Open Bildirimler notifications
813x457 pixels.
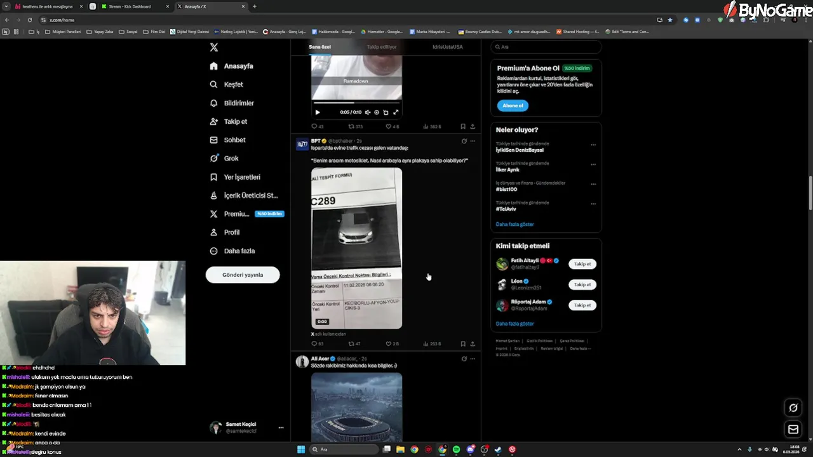tap(232, 103)
